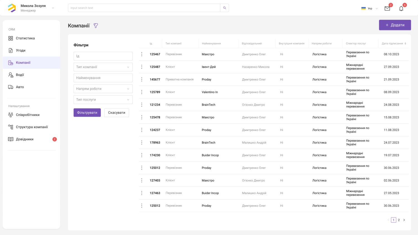Open Структура компанії settings item
The width and height of the screenshot is (418, 235).
coord(31,127)
